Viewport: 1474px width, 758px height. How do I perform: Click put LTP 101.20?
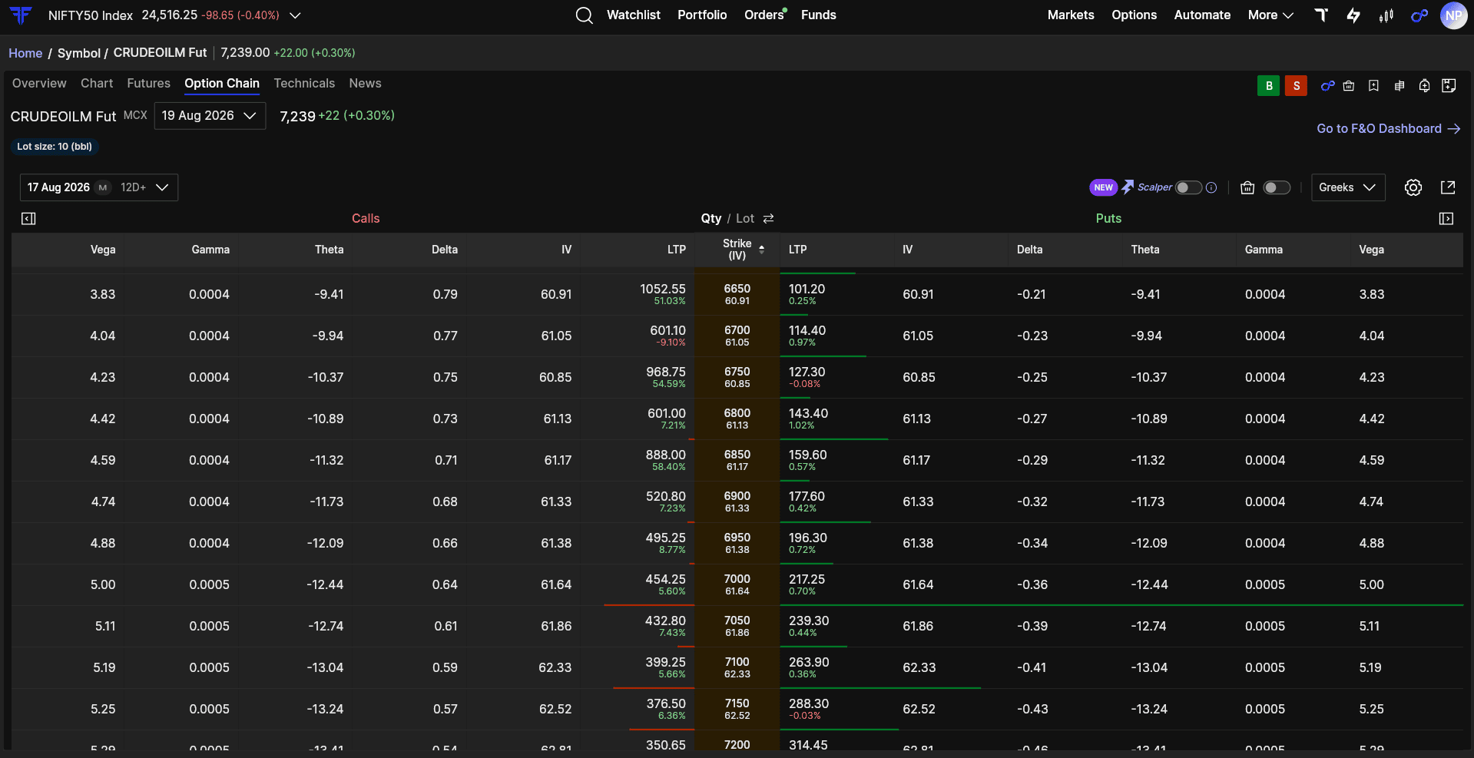coord(807,290)
